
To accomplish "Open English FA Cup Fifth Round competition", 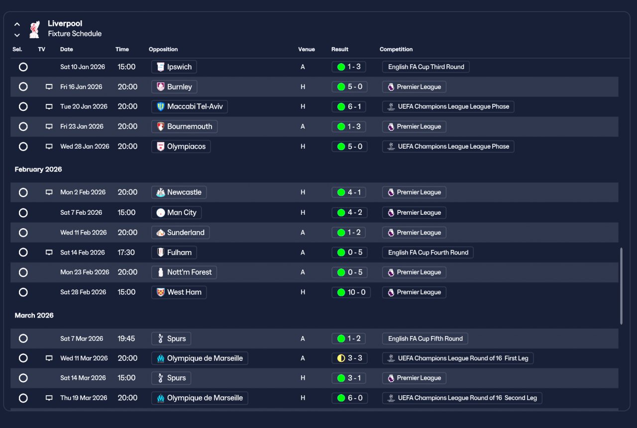I will [425, 339].
